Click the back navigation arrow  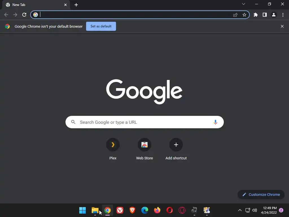pos(6,15)
